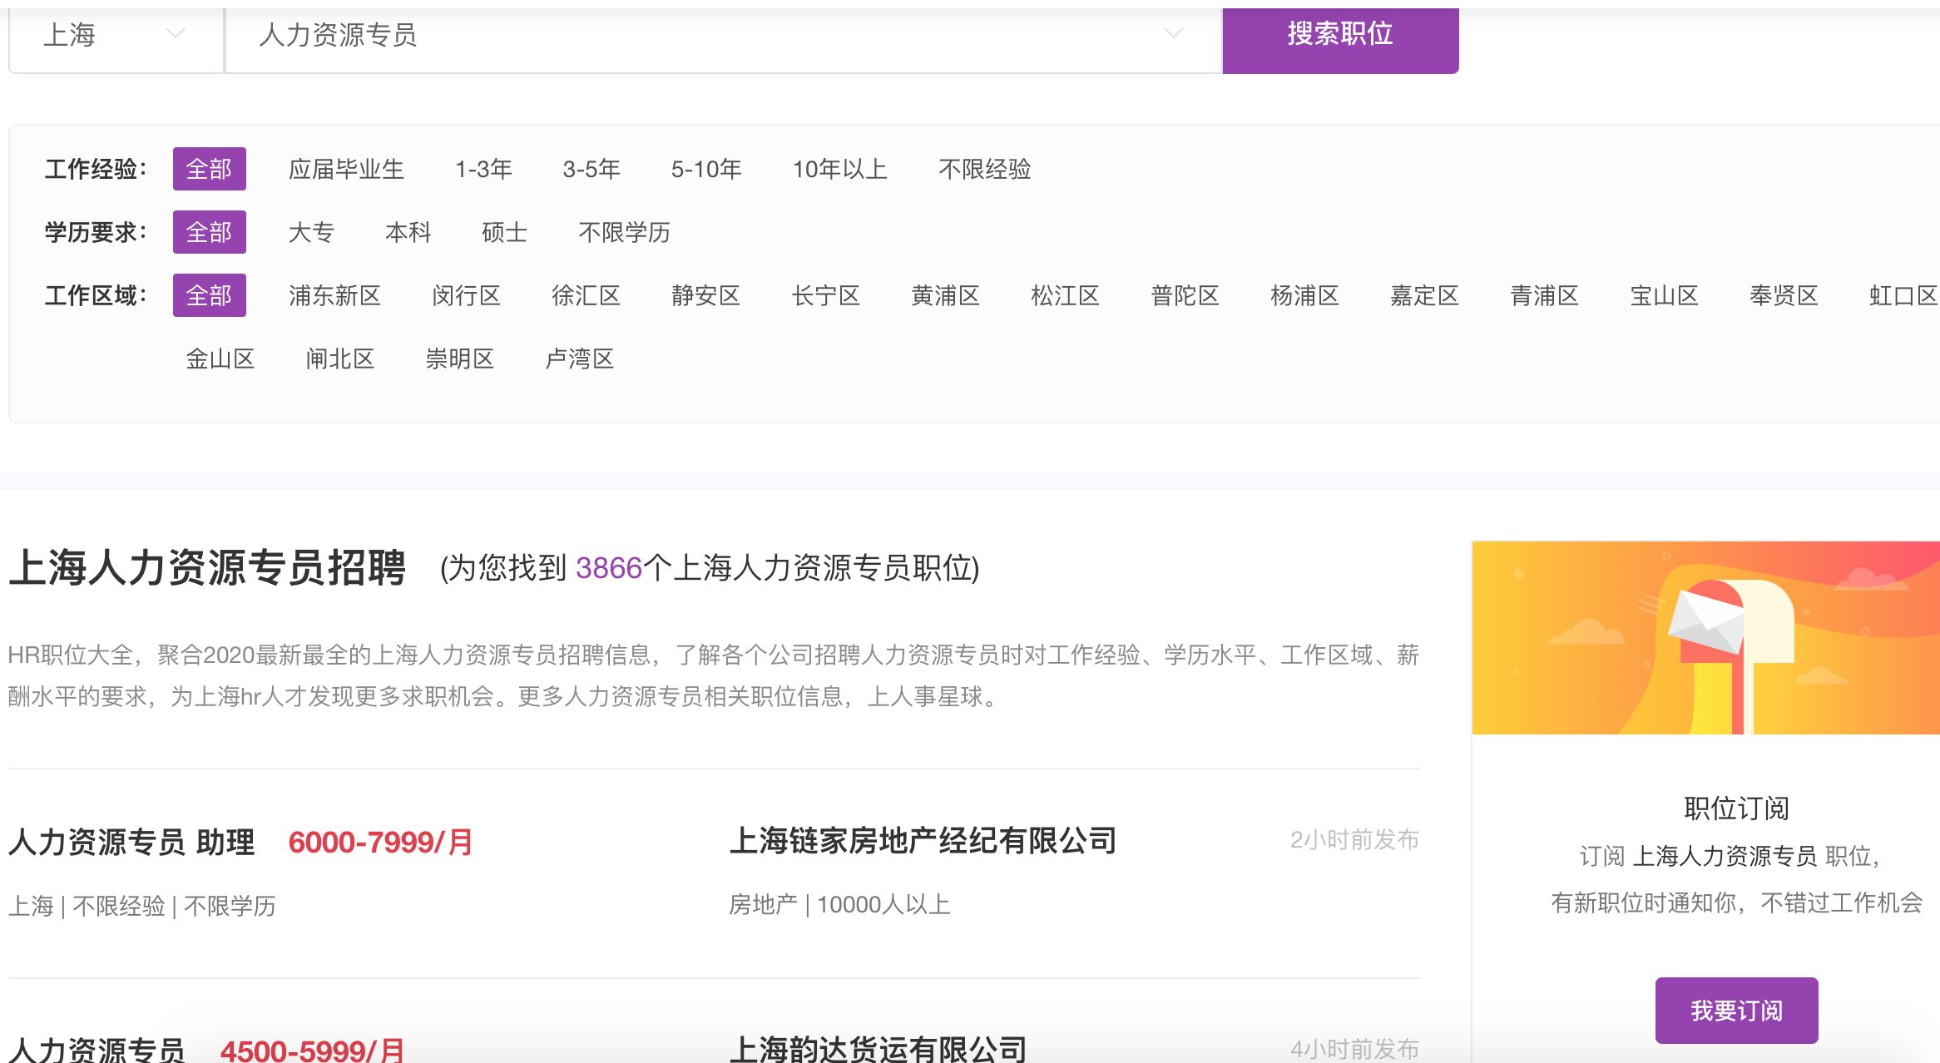Open 上海韵达货运有限公司 company page
This screenshot has height=1063, width=1940.
coord(878,1049)
